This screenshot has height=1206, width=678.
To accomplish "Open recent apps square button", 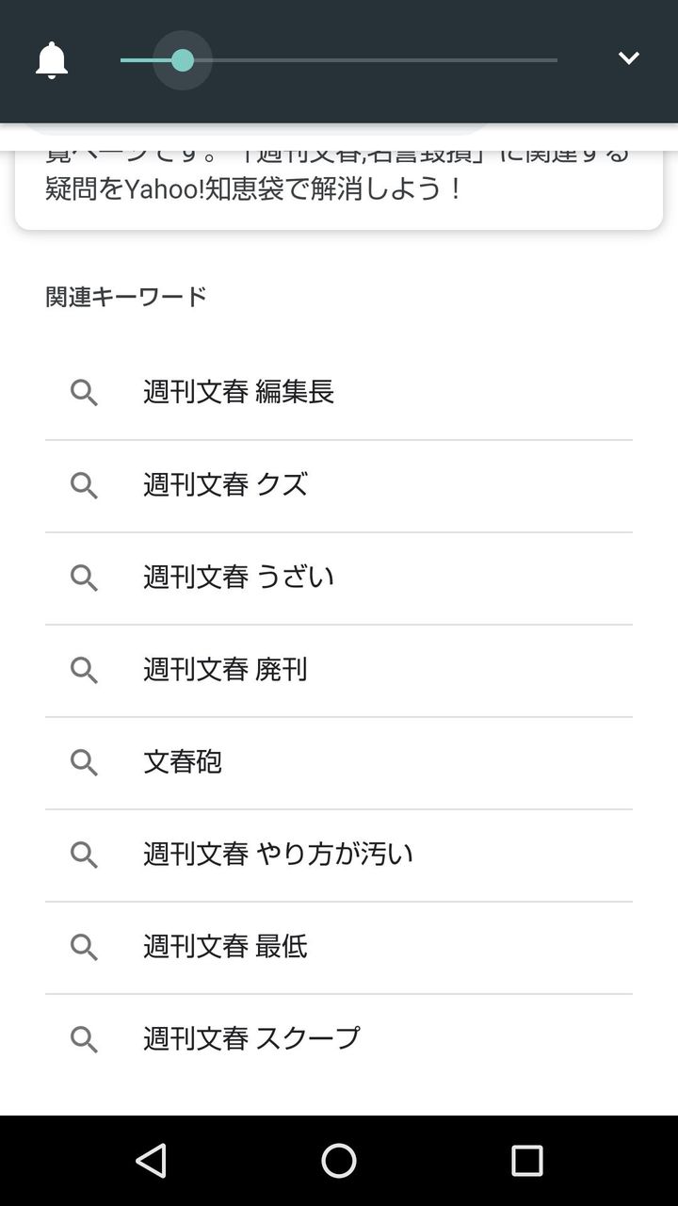I will (526, 1161).
